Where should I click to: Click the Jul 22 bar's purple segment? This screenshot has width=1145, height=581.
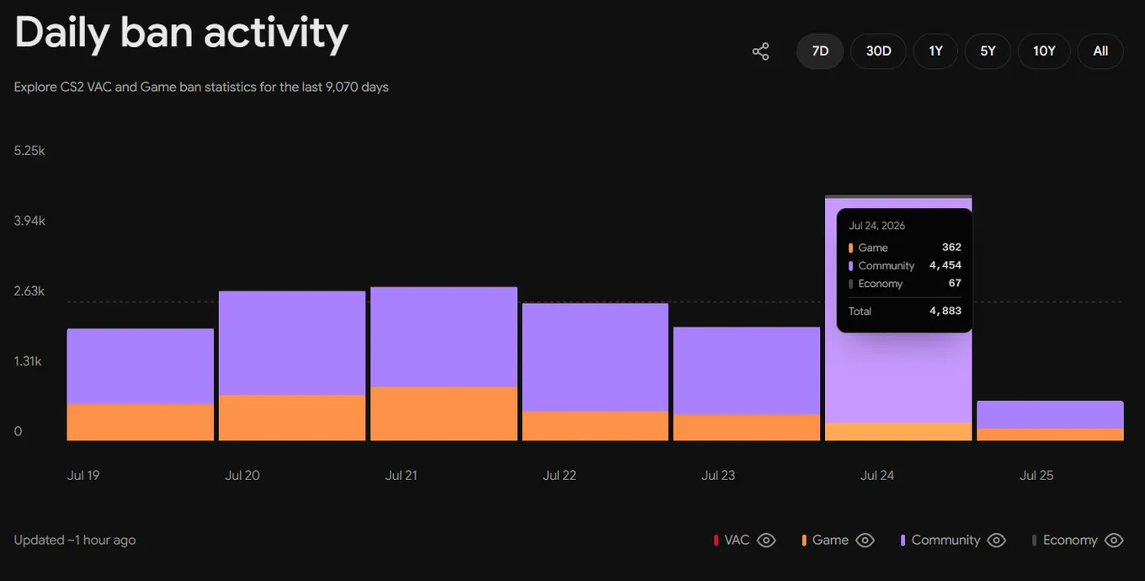coord(595,357)
